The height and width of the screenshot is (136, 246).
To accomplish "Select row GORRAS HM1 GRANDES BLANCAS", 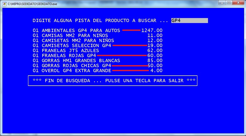I will tap(98, 60).
